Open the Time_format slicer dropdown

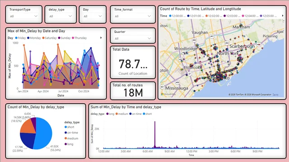point(133,16)
